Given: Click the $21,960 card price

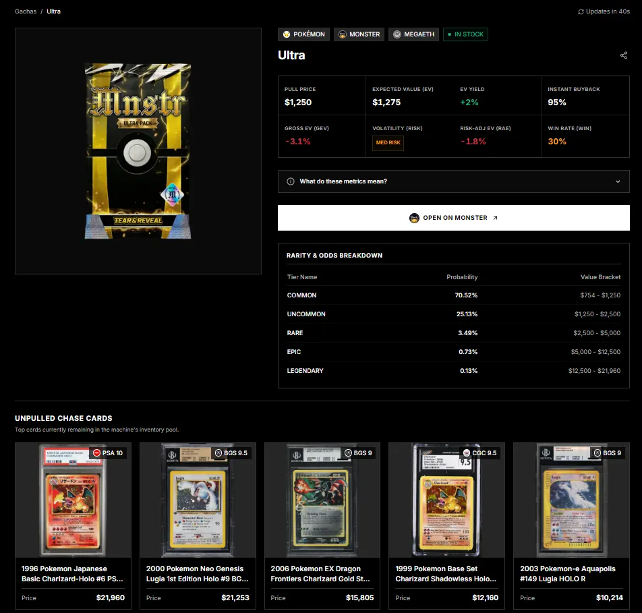Looking at the screenshot, I should pyautogui.click(x=110, y=598).
